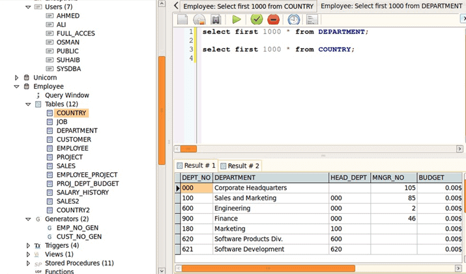Rollback transaction with red minus icon

point(274,20)
